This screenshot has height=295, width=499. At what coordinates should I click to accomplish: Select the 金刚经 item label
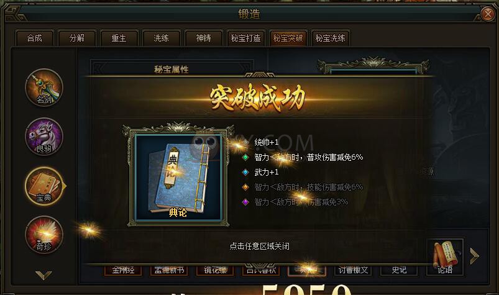(123, 270)
